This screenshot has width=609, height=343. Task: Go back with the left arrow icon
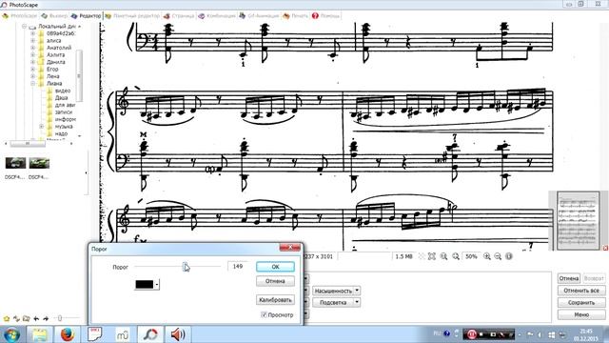tap(36, 318)
